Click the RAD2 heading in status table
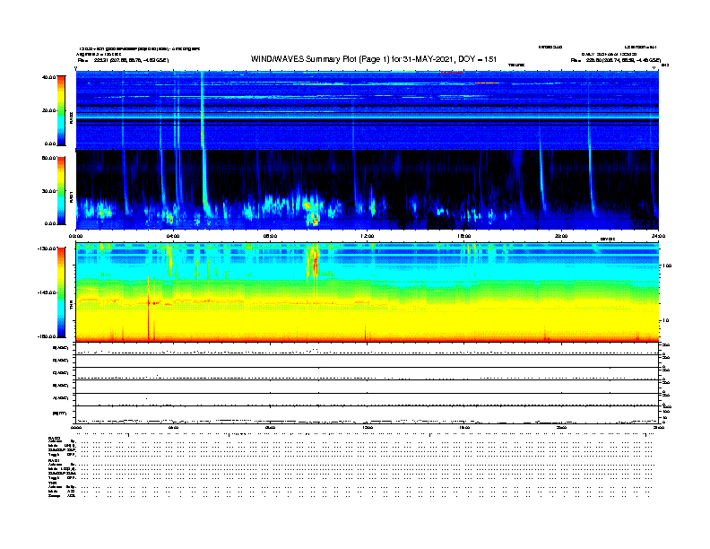 [x=54, y=437]
